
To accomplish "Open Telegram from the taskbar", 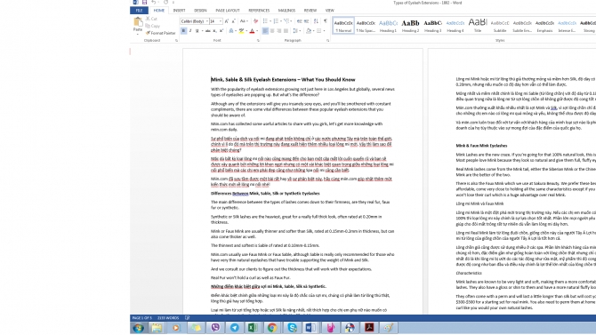I will tap(235, 327).
